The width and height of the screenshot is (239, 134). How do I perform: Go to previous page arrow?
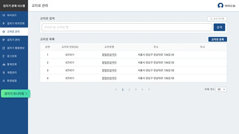(116, 89)
